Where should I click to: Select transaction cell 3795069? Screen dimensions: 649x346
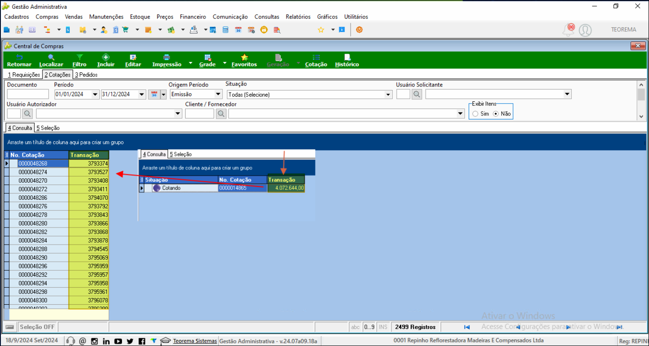point(89,257)
